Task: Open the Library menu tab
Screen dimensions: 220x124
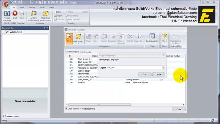Action: (x=32, y=7)
